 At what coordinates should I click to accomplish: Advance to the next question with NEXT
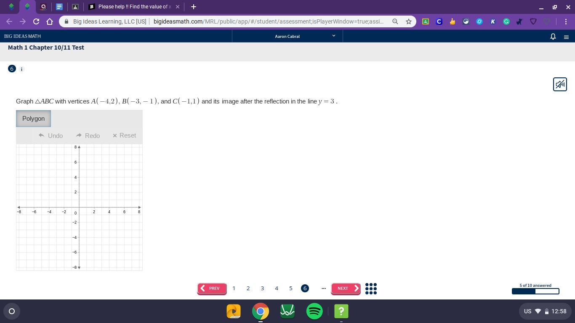pyautogui.click(x=346, y=289)
